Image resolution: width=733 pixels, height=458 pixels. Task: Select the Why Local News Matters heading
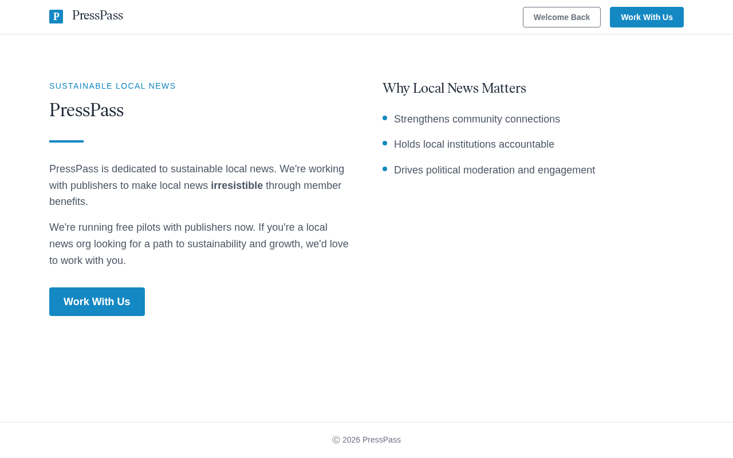pyautogui.click(x=454, y=88)
